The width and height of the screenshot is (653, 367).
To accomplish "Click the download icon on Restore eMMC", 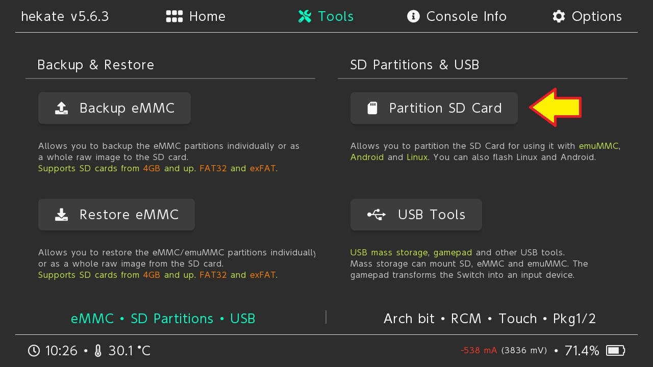I will (61, 215).
